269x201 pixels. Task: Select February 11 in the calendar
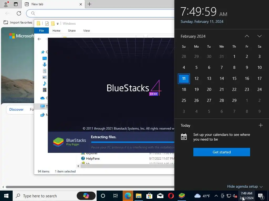pyautogui.click(x=184, y=79)
